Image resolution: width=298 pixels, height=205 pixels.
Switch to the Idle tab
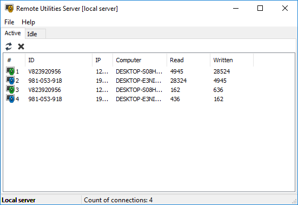[x=35, y=34]
